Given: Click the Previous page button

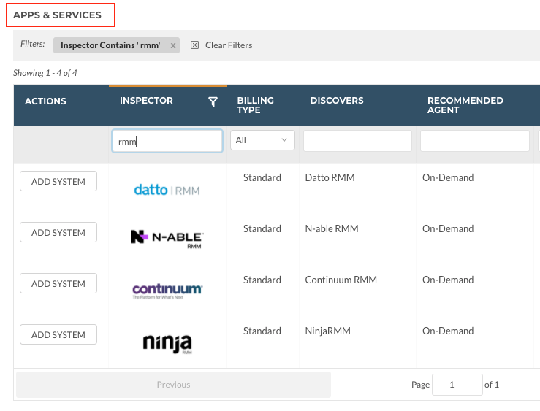Looking at the screenshot, I should (174, 385).
